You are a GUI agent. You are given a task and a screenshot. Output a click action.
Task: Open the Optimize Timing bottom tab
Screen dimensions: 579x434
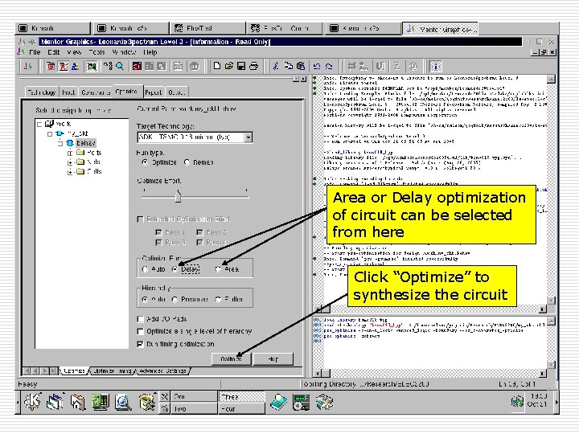(x=112, y=371)
